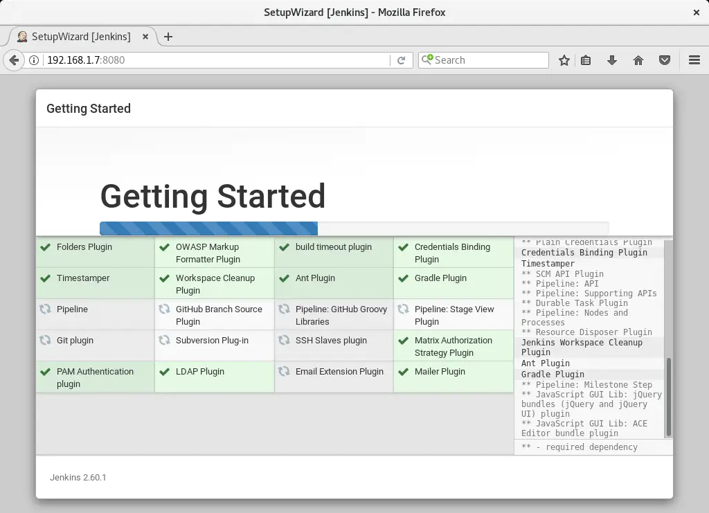Screen dimensions: 709x513
Task: Open the downloads arrow icon
Action: point(612,60)
